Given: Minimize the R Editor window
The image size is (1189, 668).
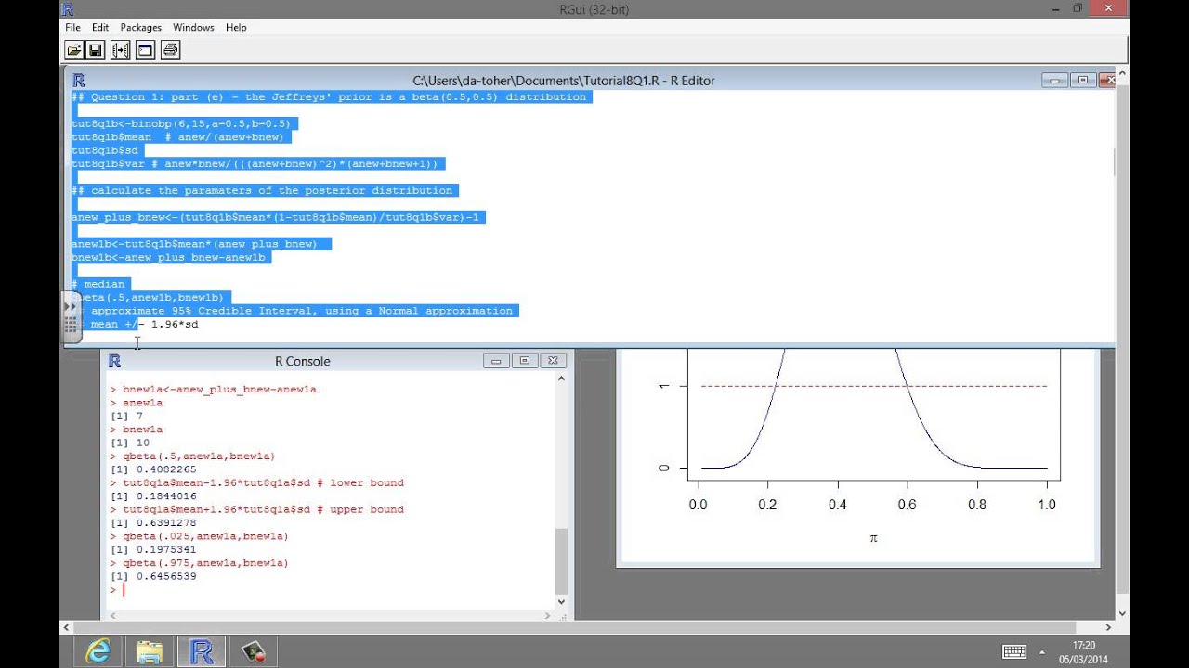Looking at the screenshot, I should pyautogui.click(x=1053, y=81).
